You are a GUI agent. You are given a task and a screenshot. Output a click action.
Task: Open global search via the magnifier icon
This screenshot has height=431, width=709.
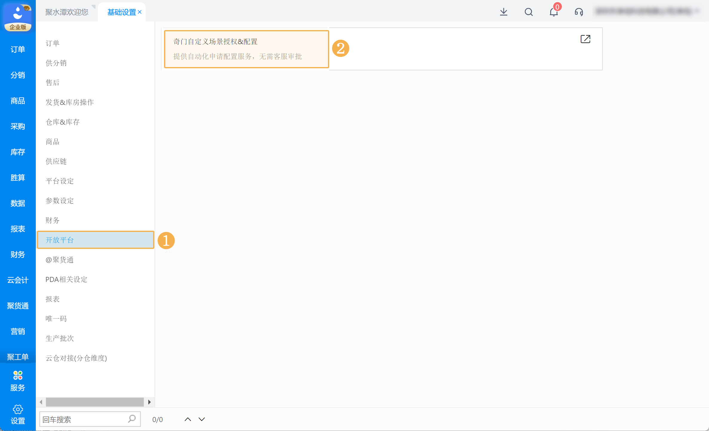pos(528,12)
